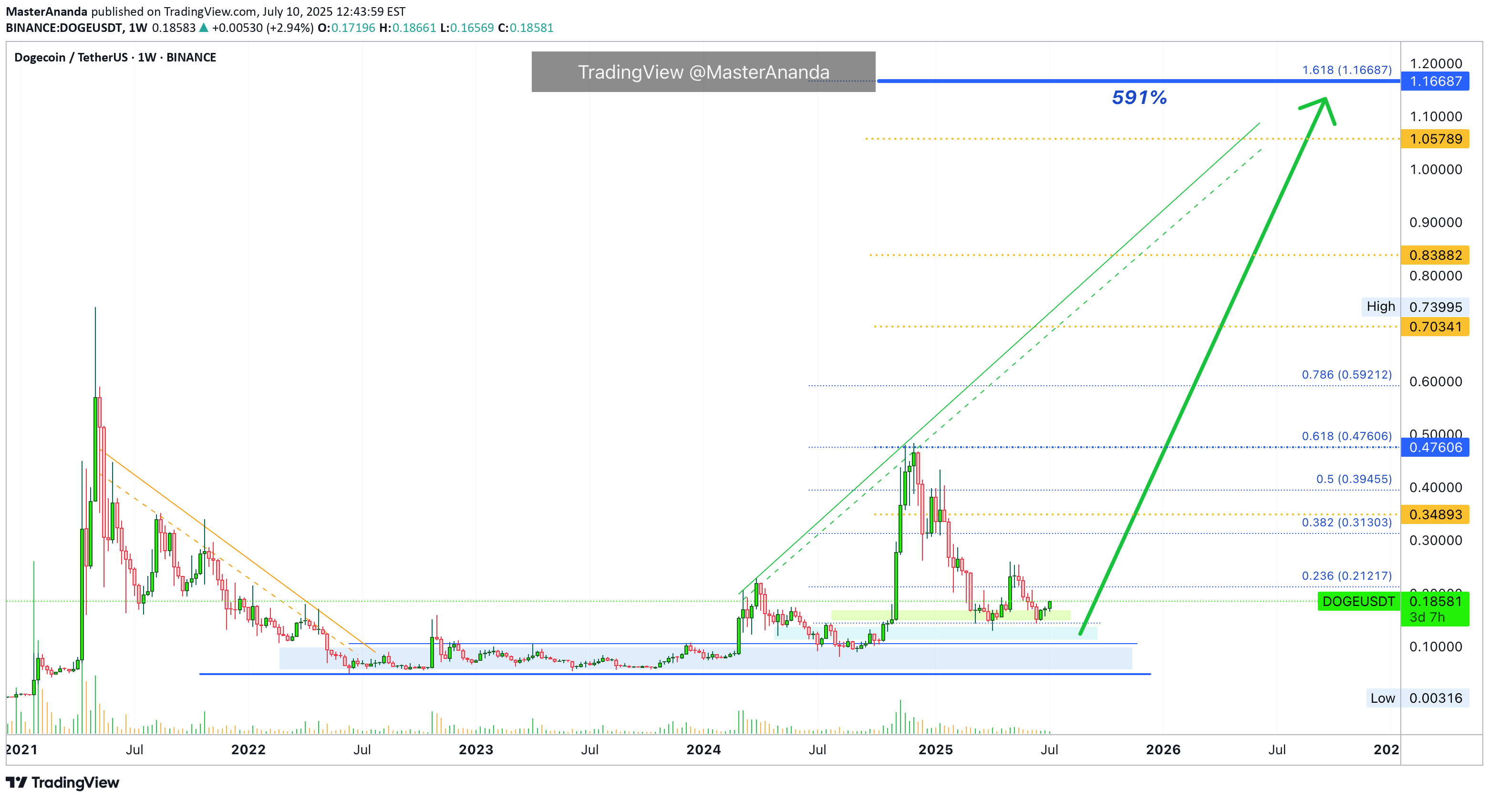Screen dimensions: 1489x800
Task: Select the 1.05789 orange price label
Action: (x=1435, y=139)
